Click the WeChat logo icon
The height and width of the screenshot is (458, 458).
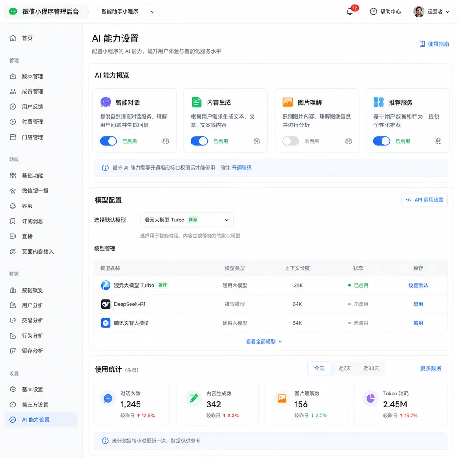click(x=13, y=11)
